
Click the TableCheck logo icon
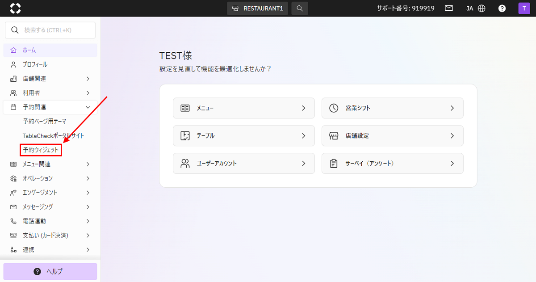(16, 8)
